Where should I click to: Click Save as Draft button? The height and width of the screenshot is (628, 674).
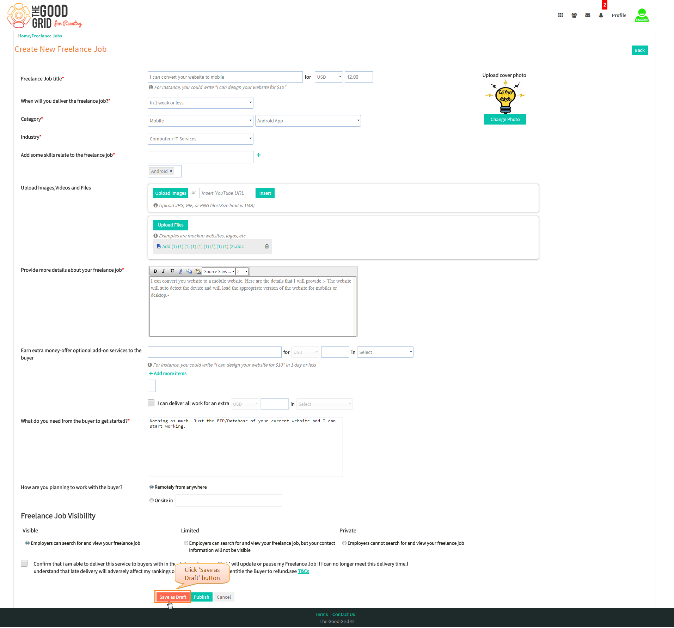[x=173, y=597]
